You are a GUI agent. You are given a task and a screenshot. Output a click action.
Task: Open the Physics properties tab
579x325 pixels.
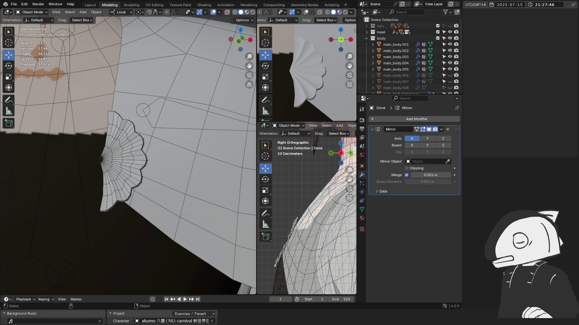(x=362, y=192)
